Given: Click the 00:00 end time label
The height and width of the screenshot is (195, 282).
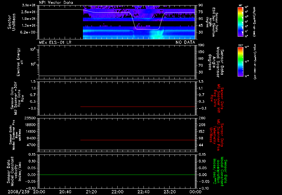Looking at the screenshot, I should [195, 192].
